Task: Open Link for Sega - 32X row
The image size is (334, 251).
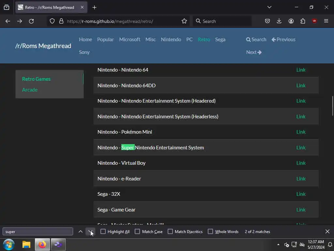Action: coord(301,194)
